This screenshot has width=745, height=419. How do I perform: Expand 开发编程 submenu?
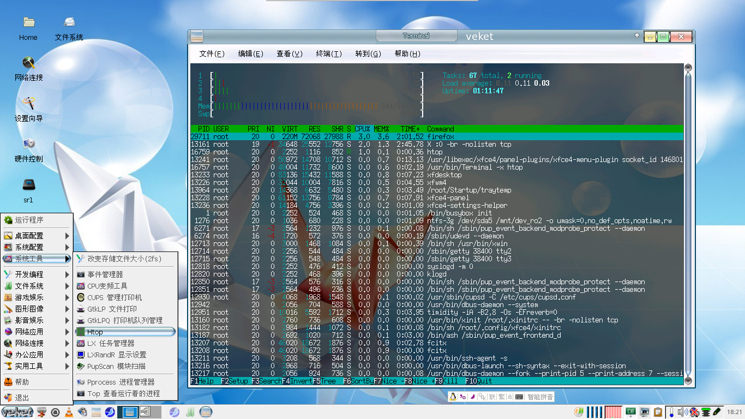(37, 274)
